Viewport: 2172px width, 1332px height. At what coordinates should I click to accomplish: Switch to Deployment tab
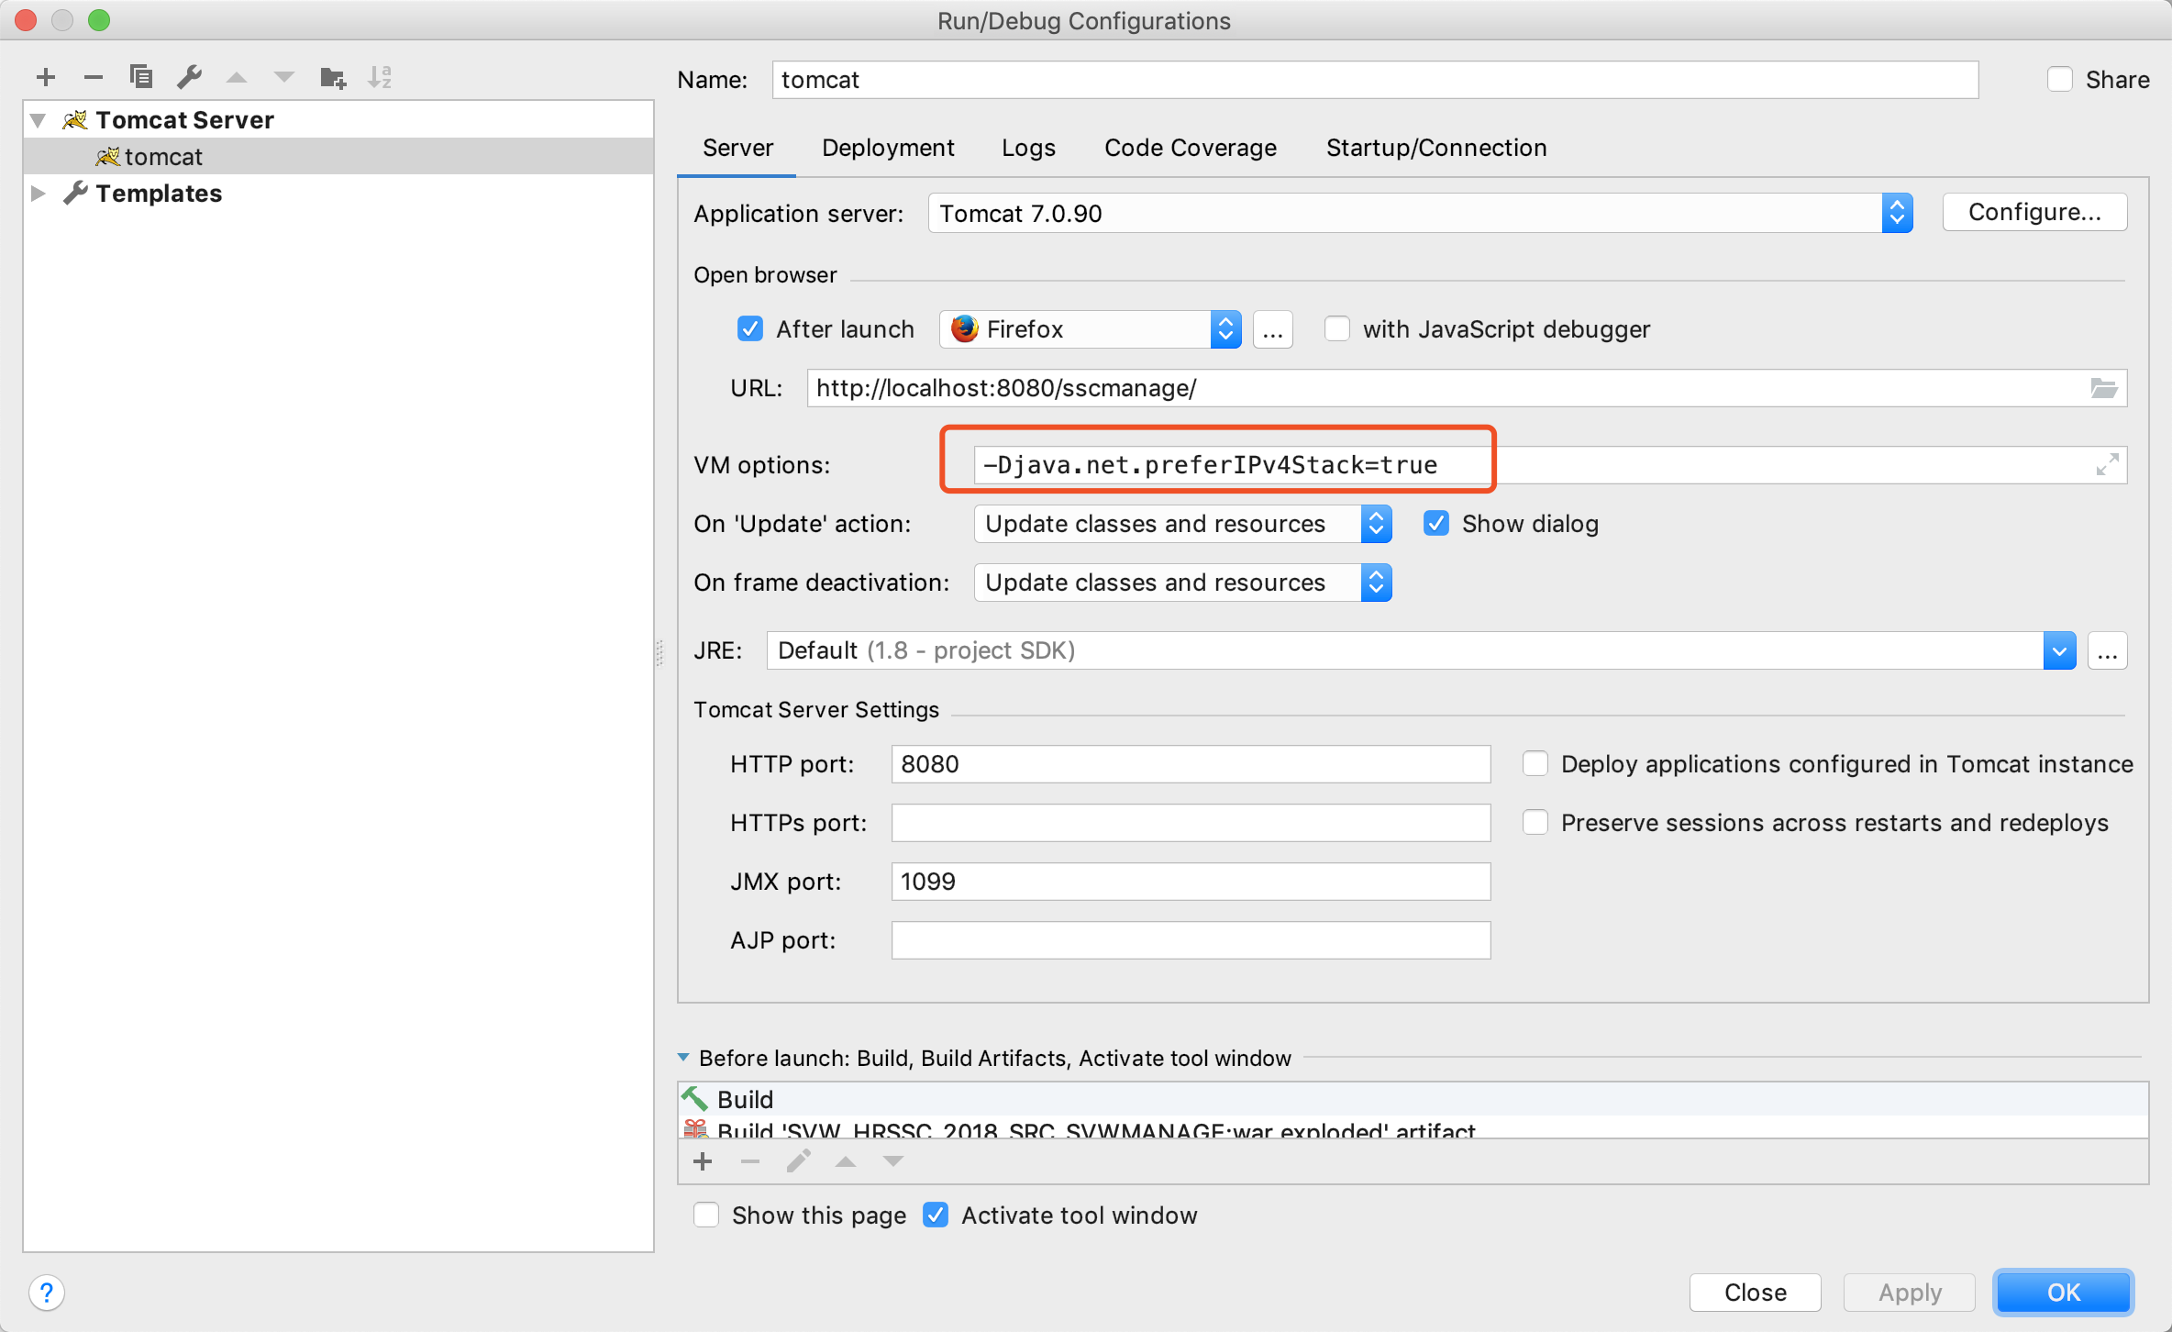pos(888,148)
